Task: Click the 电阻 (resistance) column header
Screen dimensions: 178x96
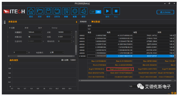Action: coord(145,32)
